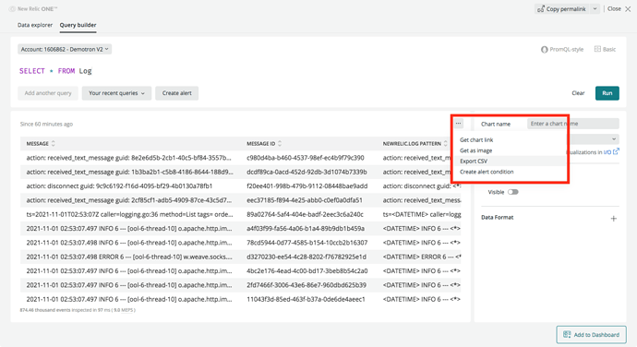The height and width of the screenshot is (347, 637).
Task: Click message ID c980d4ba-b460-4537-98ef-ec4b9f79c390
Action: point(306,158)
